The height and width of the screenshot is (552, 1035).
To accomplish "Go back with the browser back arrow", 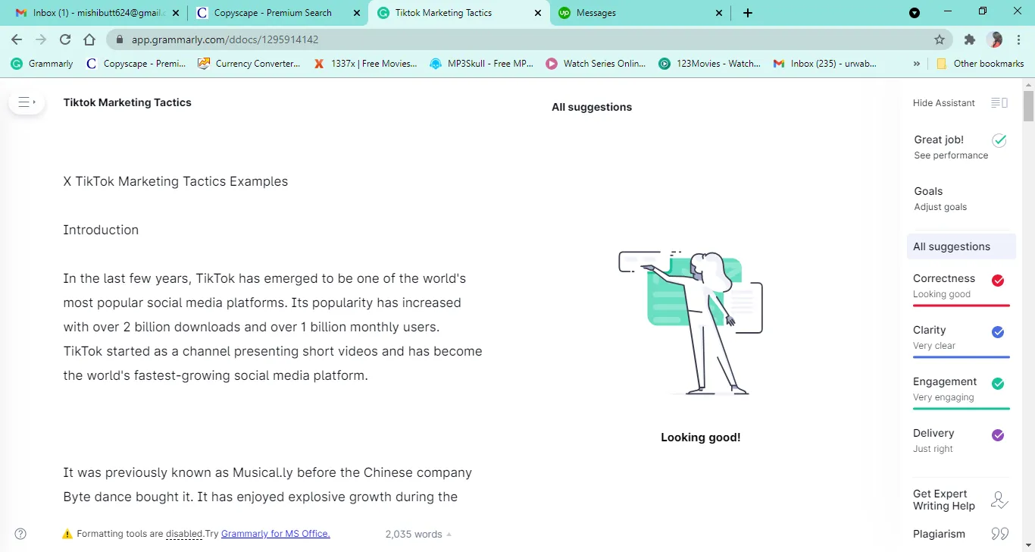I will point(17,39).
